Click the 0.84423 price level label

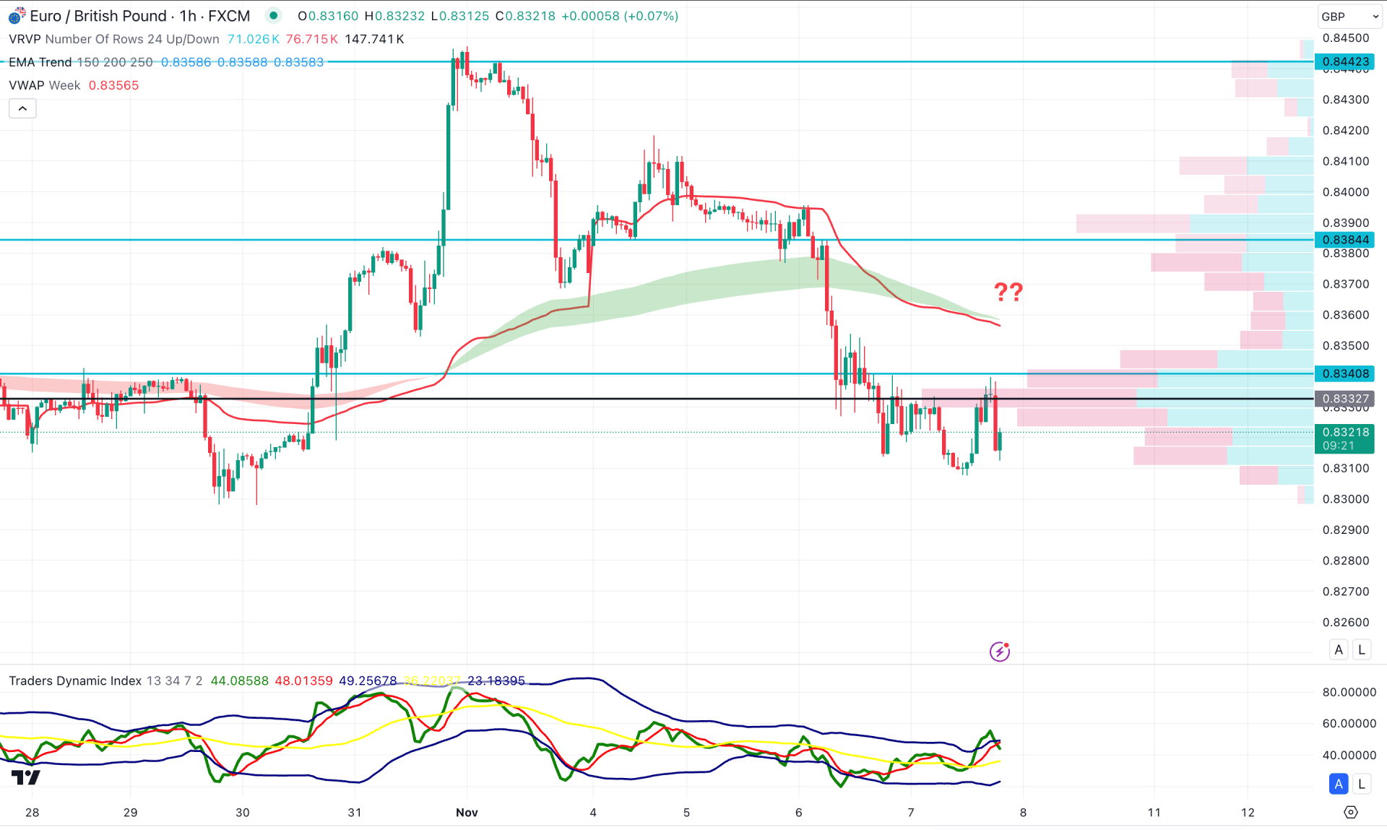pos(1344,62)
